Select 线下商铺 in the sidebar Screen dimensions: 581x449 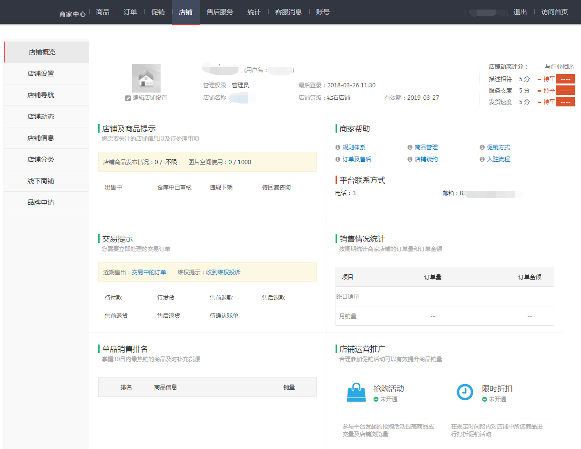[x=46, y=181]
